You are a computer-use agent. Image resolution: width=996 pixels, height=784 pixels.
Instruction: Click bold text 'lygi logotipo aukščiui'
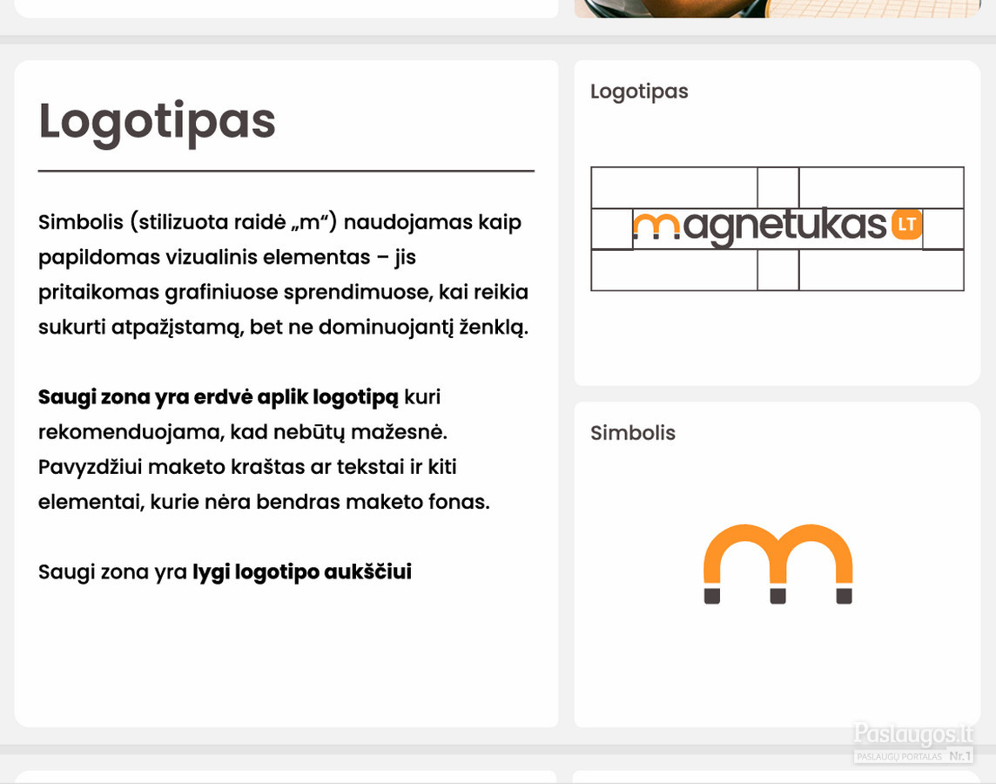pos(302,571)
